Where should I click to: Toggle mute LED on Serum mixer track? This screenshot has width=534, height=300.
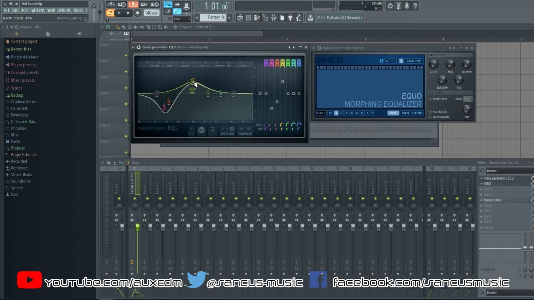(x=134, y=198)
